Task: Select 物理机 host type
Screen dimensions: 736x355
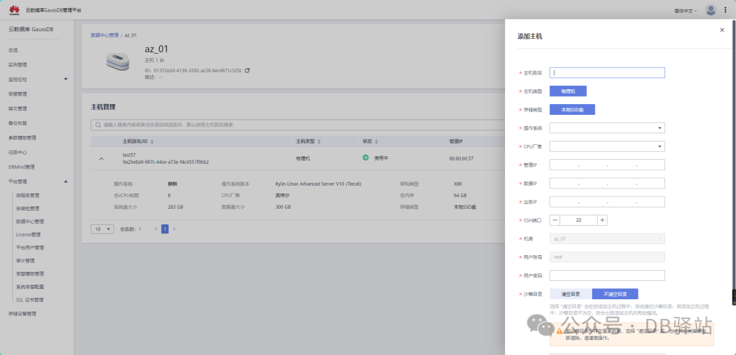Action: 568,91
